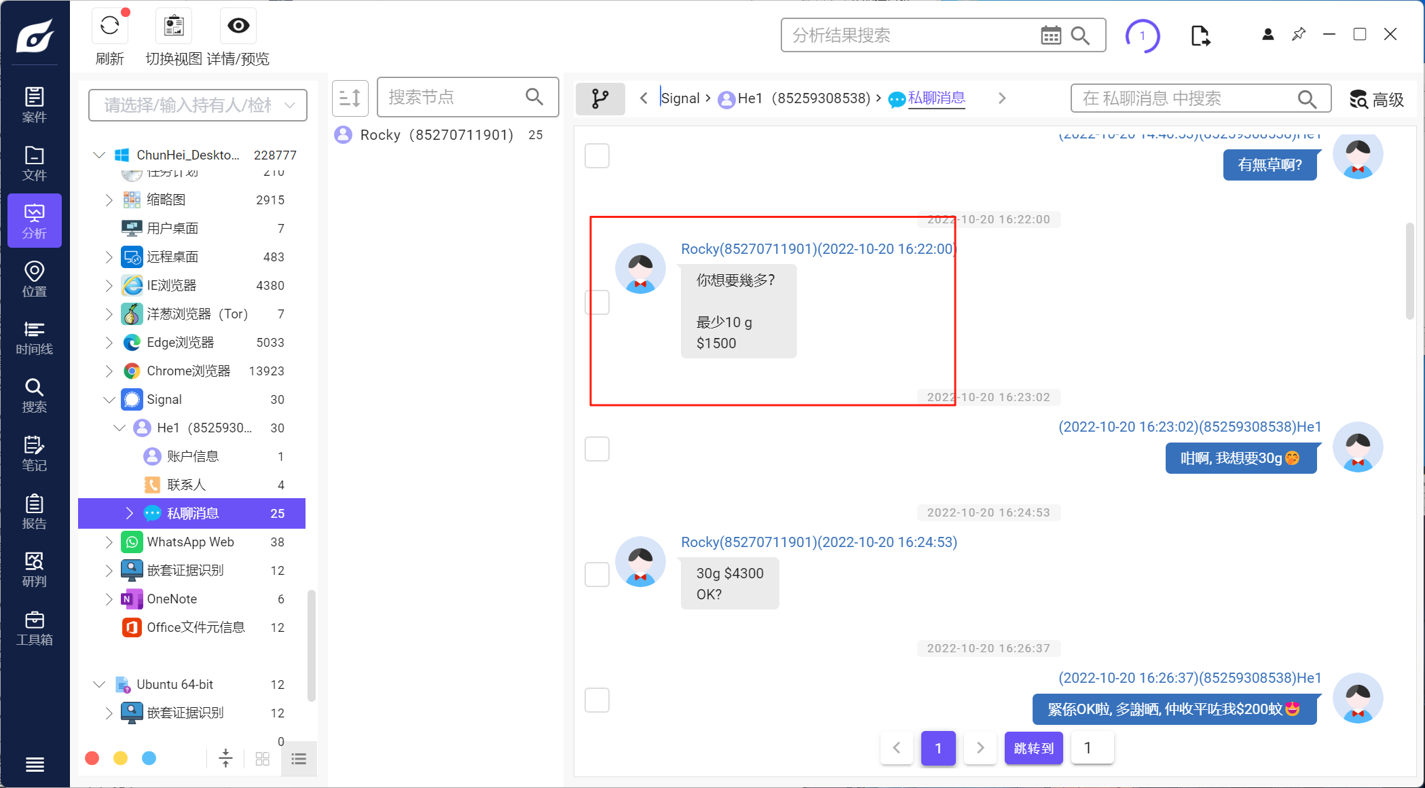
Task: Click the export file icon in top bar
Action: point(1200,35)
